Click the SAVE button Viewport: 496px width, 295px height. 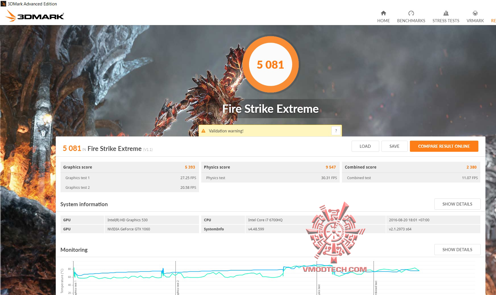click(x=395, y=146)
